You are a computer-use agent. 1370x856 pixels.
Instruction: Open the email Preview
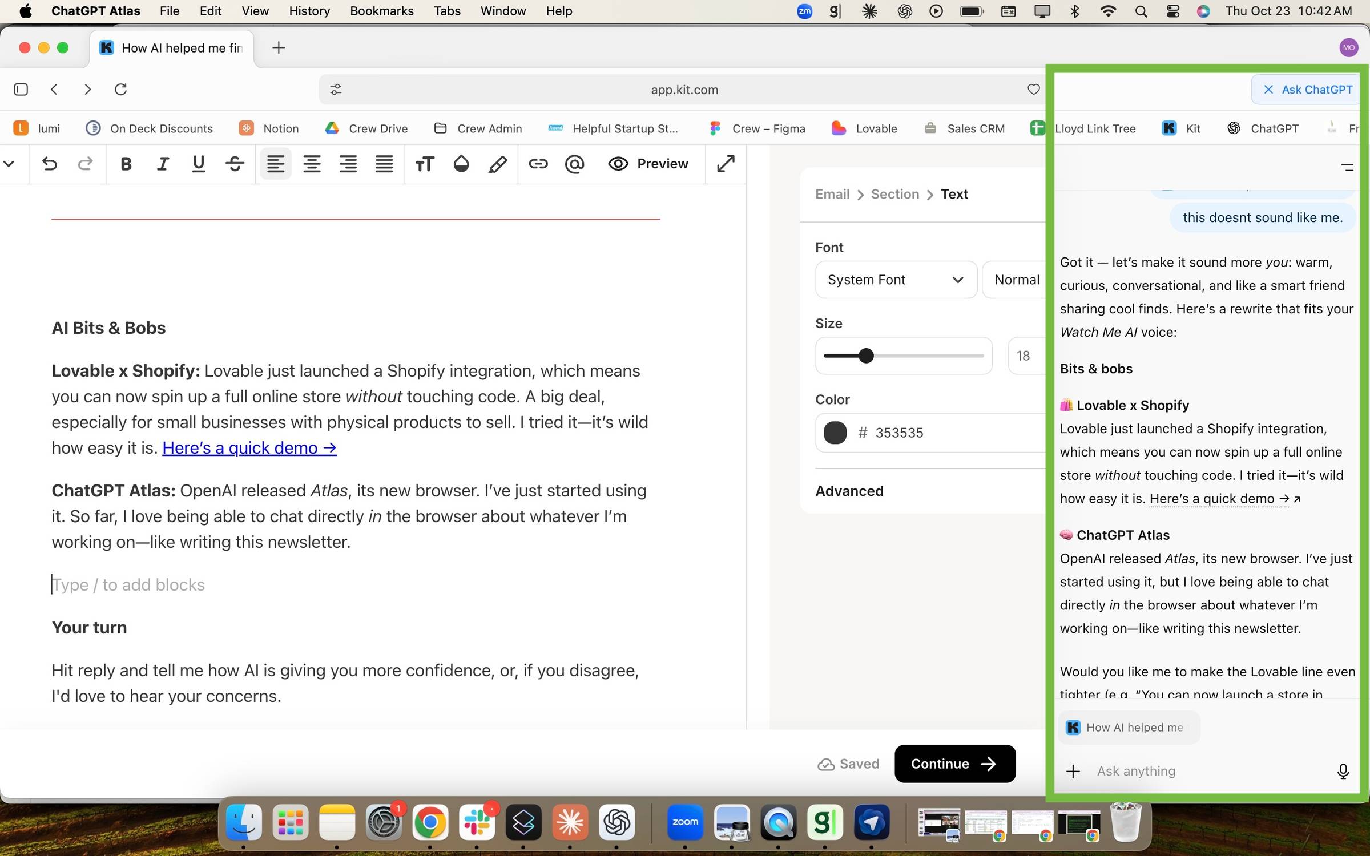pyautogui.click(x=648, y=164)
